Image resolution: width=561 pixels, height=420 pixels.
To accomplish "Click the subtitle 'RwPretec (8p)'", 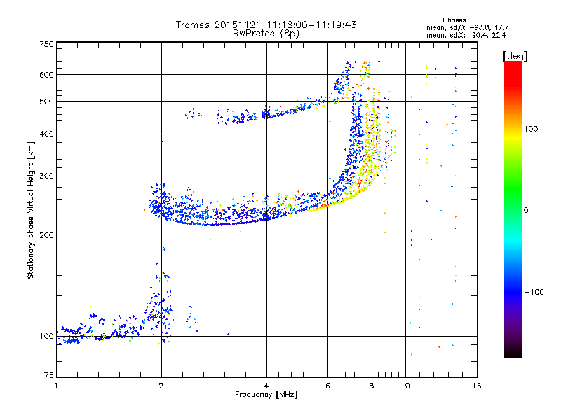I will [266, 34].
